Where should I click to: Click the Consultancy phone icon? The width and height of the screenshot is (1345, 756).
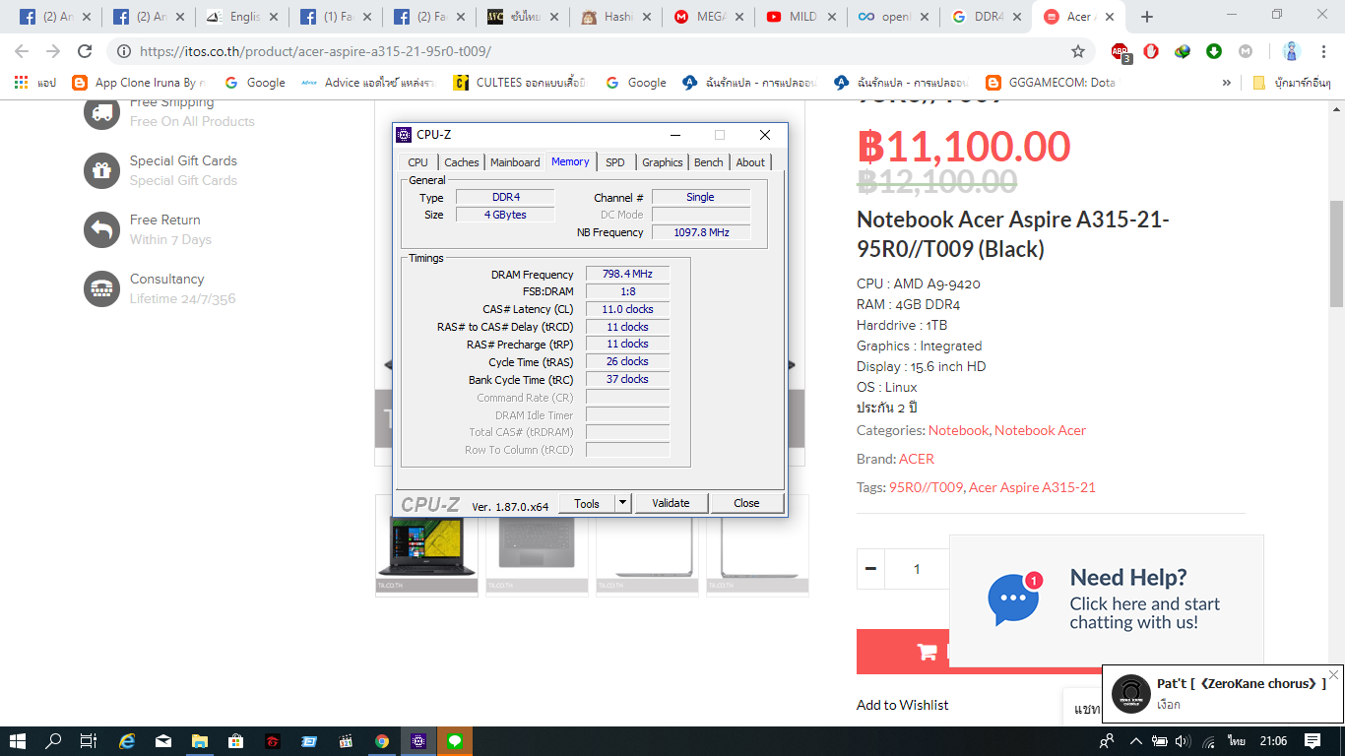tap(101, 288)
